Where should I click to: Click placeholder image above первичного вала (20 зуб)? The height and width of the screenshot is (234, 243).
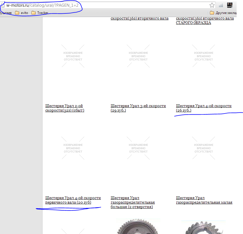73,148
